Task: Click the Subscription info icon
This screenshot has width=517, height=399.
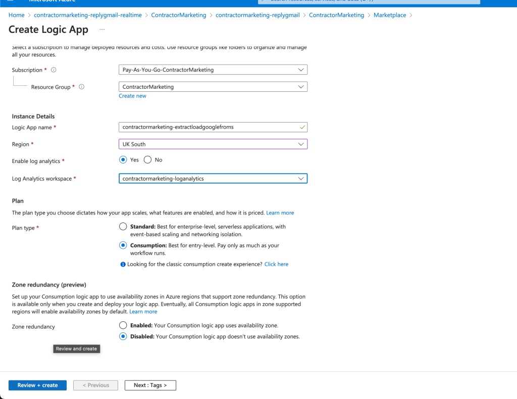Action: pos(54,70)
